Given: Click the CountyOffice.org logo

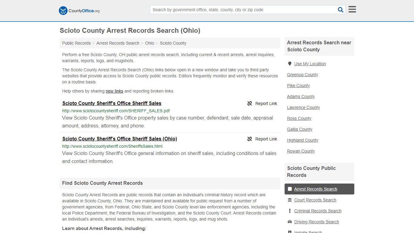Looking at the screenshot, I should (79, 11).
